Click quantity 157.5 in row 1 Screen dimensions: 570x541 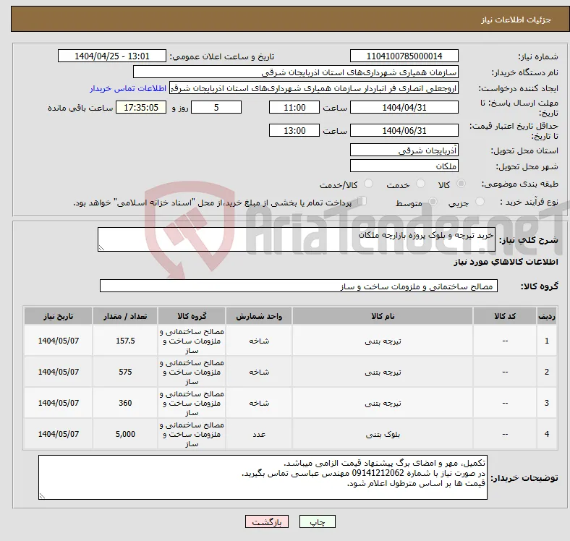point(125,341)
